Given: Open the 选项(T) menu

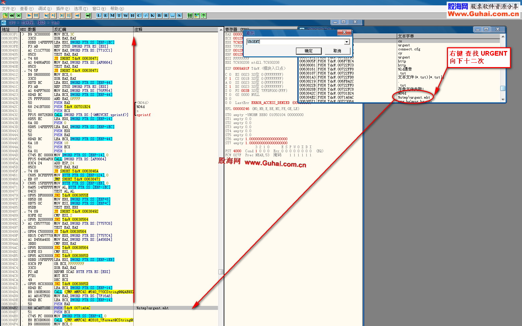Looking at the screenshot, I should point(81,9).
